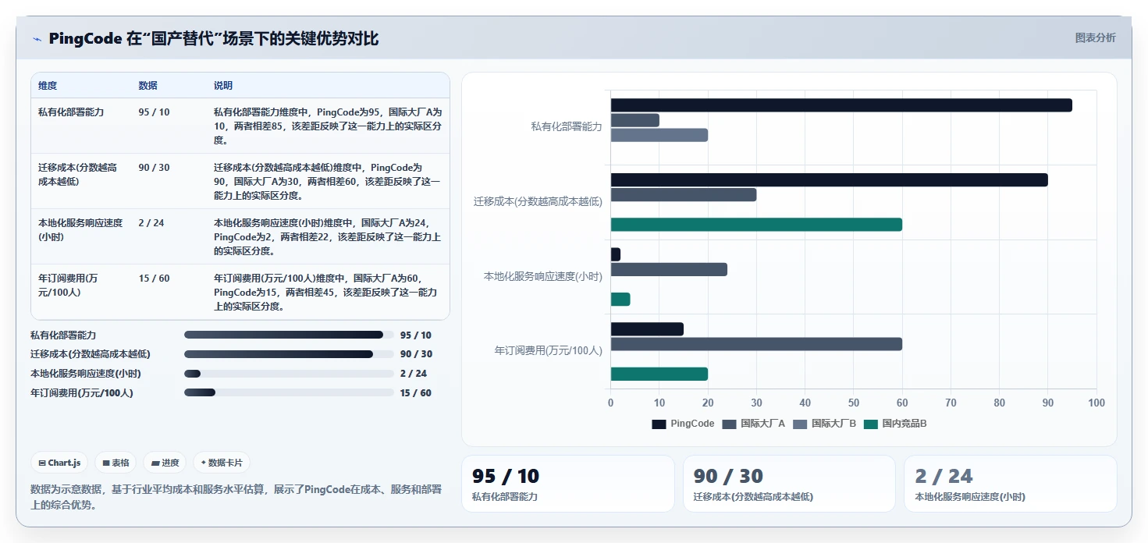Click the 15 / 60 value beside progress bar
Viewport: 1148px width, 543px height.
[416, 392]
